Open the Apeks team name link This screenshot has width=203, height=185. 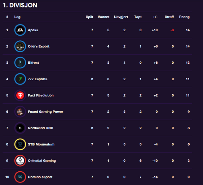tap(33, 30)
